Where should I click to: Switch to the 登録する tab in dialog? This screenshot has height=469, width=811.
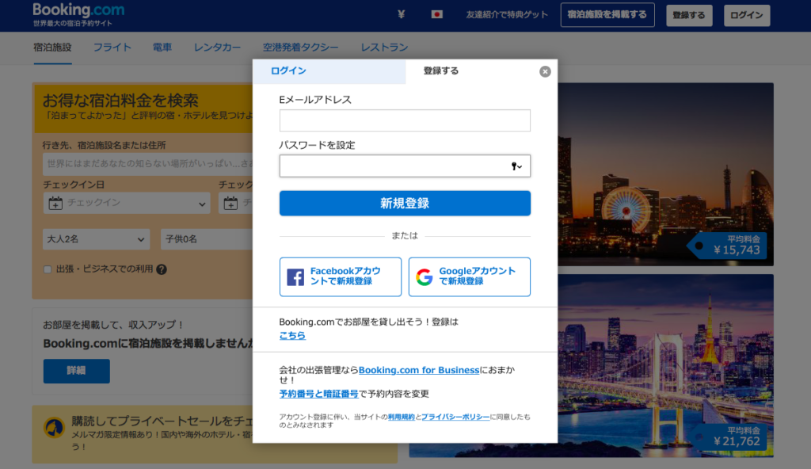440,71
